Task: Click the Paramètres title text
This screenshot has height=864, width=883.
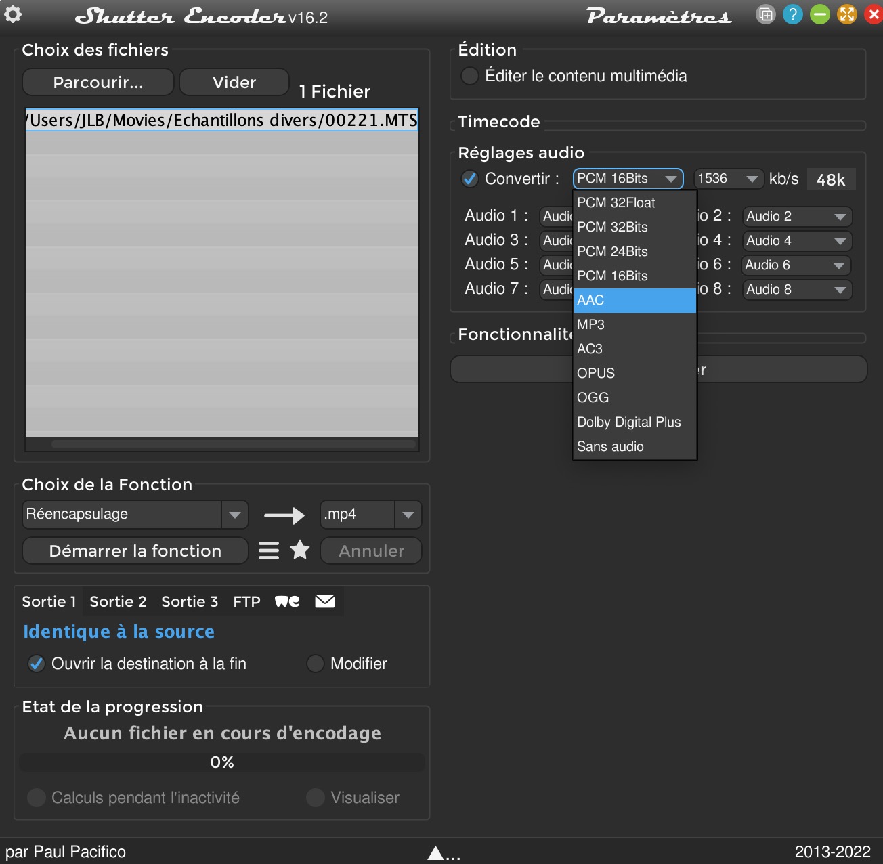Action: point(659,16)
